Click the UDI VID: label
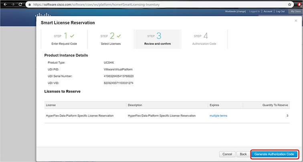The width and height of the screenshot is (303, 162). tap(53, 83)
